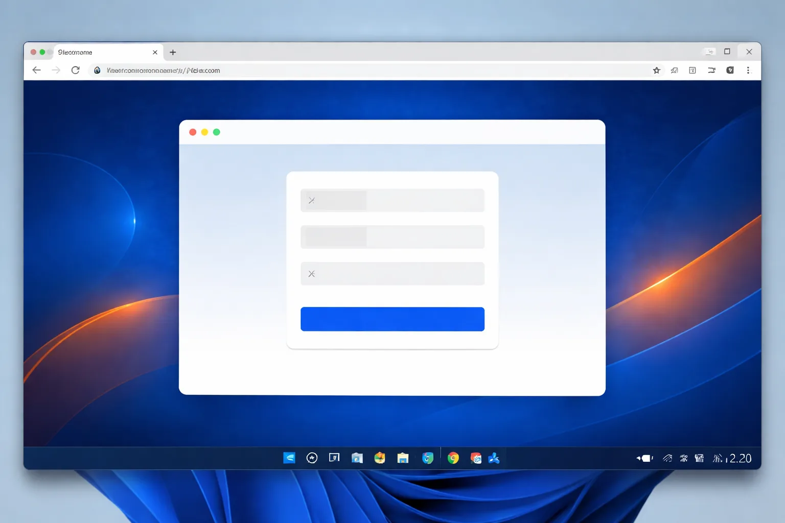Click the 2.20 clock in system tray
The height and width of the screenshot is (523, 785).
741,459
